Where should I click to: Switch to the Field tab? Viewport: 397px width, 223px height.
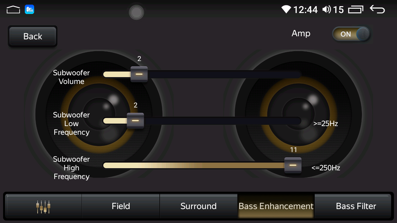121,206
